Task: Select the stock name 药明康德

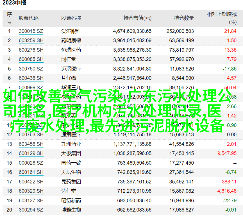Action: (71, 41)
